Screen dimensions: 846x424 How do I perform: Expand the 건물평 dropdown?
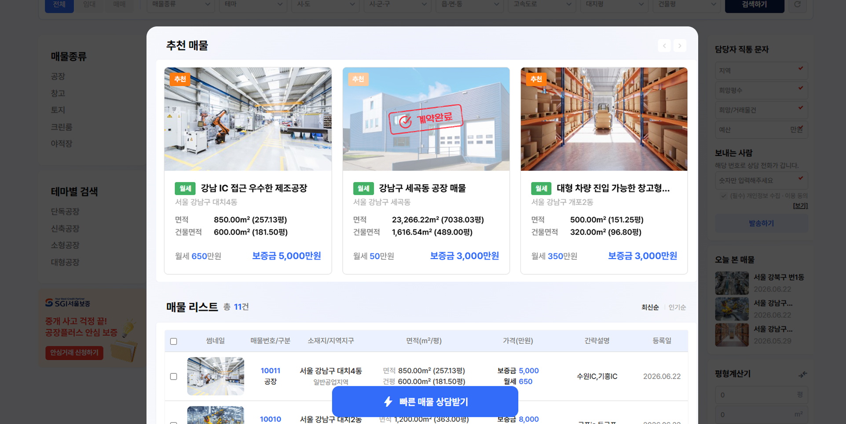tap(686, 4)
